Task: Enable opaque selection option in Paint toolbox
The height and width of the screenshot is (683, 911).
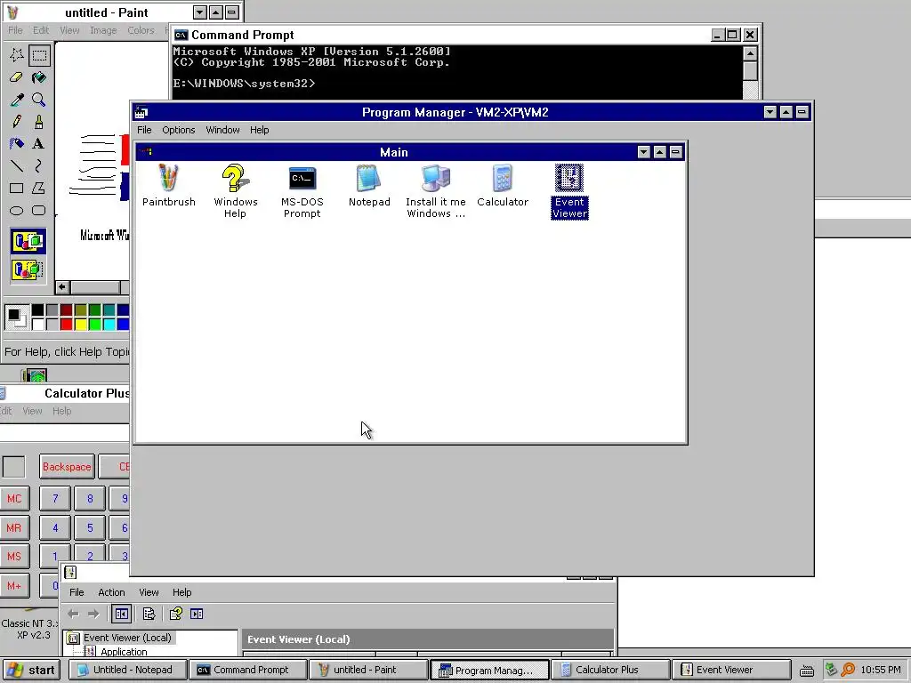Action: pyautogui.click(x=28, y=241)
